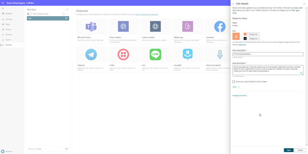The width and height of the screenshot is (308, 154).
Task: Check Allow users to add bot to team
Action: (234, 82)
